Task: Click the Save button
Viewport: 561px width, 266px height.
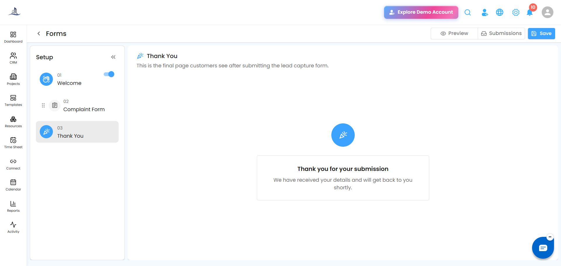Action: click(x=541, y=34)
